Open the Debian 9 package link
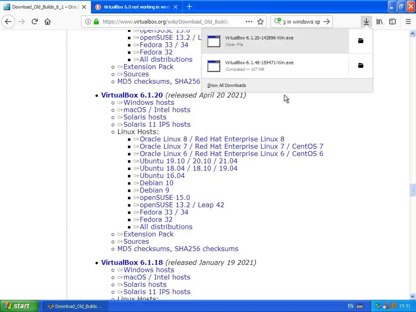Viewport: 416px width, 312px height. pyautogui.click(x=154, y=190)
